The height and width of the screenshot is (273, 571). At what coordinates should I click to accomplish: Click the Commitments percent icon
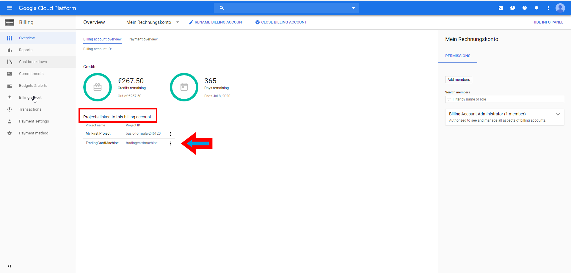click(x=10, y=74)
